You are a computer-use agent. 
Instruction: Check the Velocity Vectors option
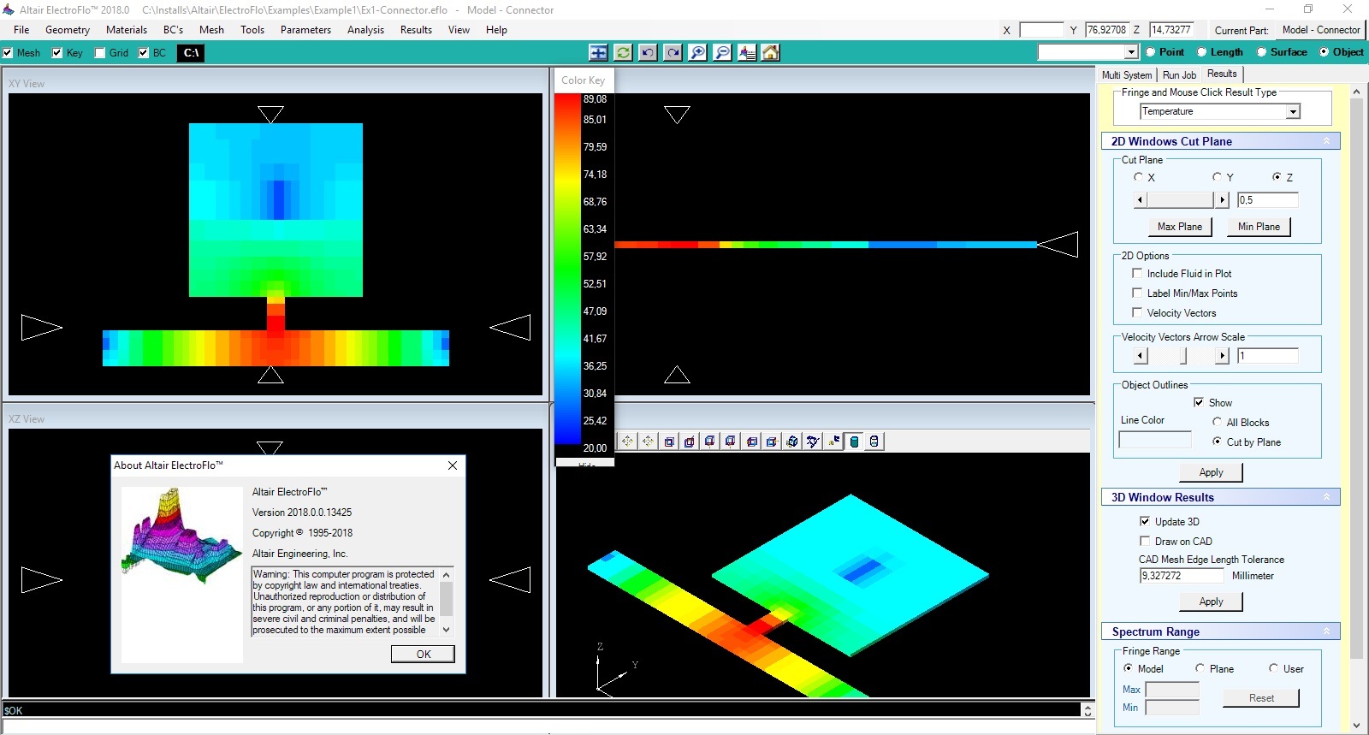click(x=1137, y=312)
